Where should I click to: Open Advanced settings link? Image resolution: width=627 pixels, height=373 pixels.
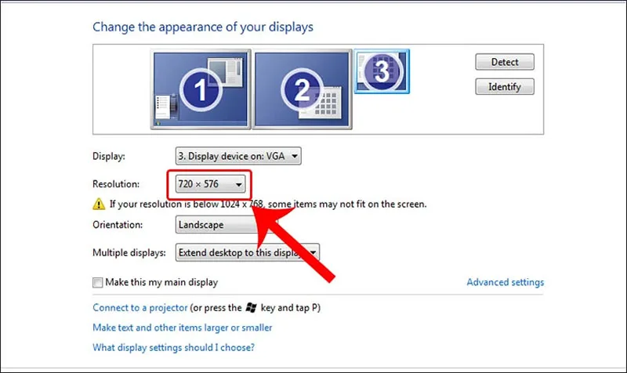coord(505,282)
